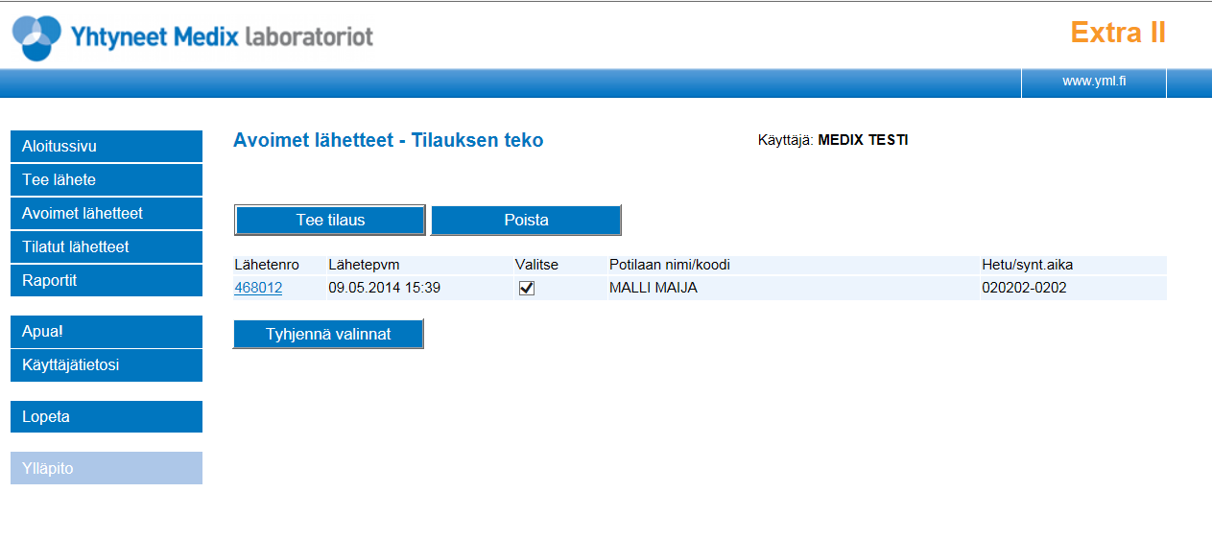Select Avoimet lähetteet in the sidebar
Screen dimensions: 1212x539
coord(107,214)
